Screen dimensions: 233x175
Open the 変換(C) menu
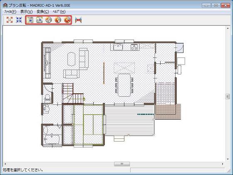click(42, 12)
